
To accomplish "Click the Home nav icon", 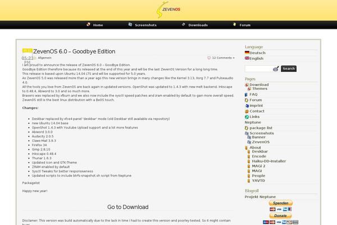I will [x=88, y=24].
